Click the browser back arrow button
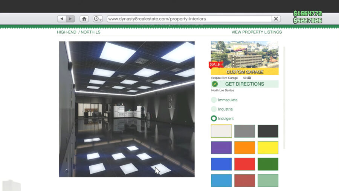The width and height of the screenshot is (339, 191). [x=62, y=19]
